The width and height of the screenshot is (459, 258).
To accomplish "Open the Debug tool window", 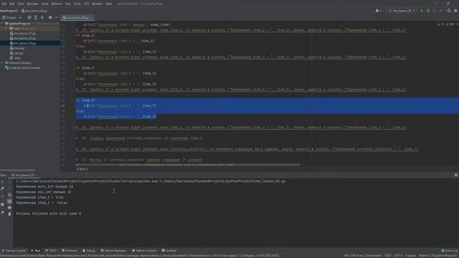I will pos(89,251).
